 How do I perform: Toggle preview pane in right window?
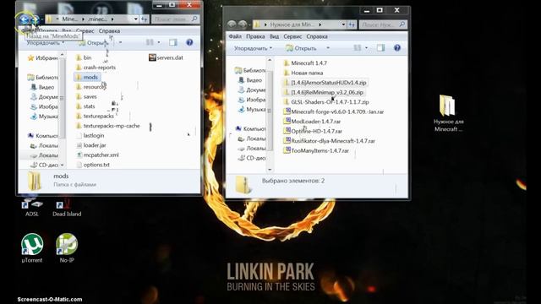click(x=380, y=48)
